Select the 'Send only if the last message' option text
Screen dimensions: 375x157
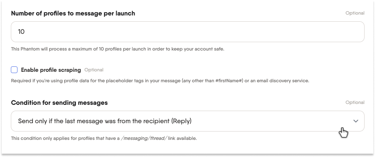(105, 121)
